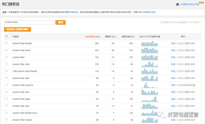
Task: Click 抢第一 for ceramic fiber paper
Action: tap(174, 99)
